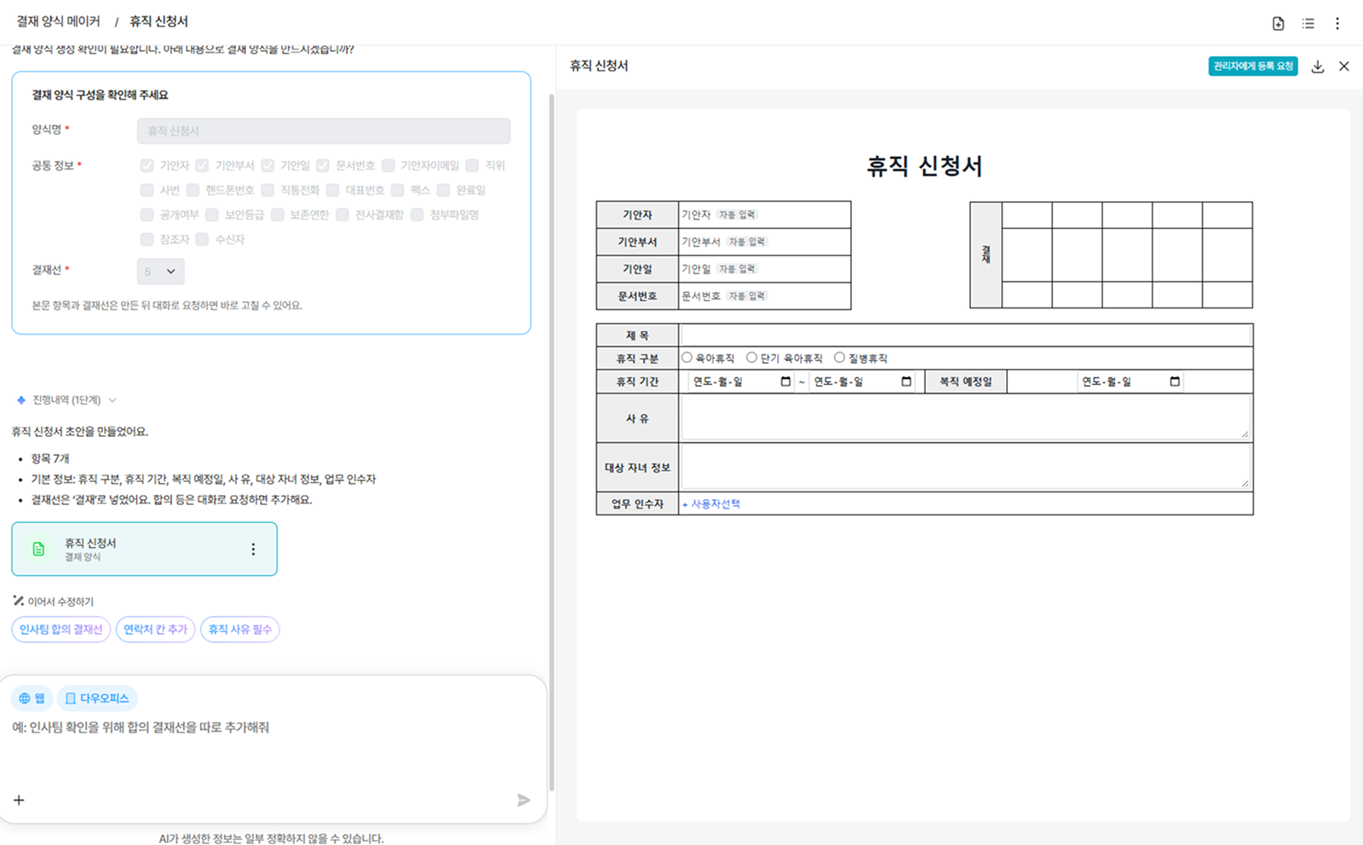Click the 복직 예정일 date field
Image resolution: width=1363 pixels, height=845 pixels.
(x=1130, y=382)
